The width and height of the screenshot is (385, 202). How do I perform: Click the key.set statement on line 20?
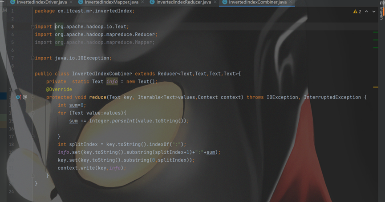(x=126, y=160)
